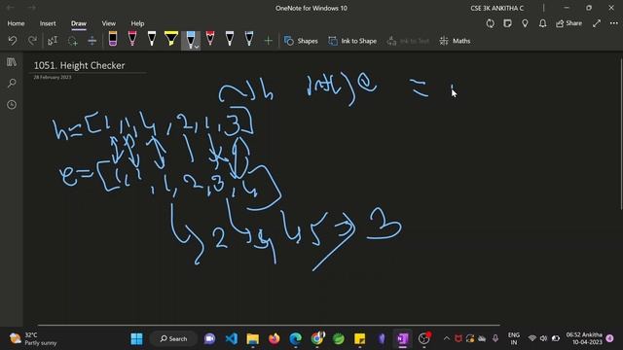The image size is (623, 350).
Task: Click the greyed Ink to Text button
Action: pos(408,41)
